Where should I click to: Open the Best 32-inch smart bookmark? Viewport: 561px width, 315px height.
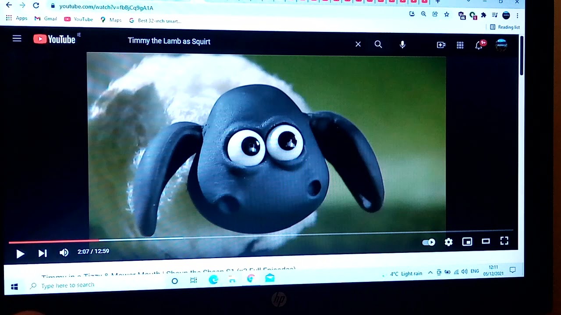point(155,21)
